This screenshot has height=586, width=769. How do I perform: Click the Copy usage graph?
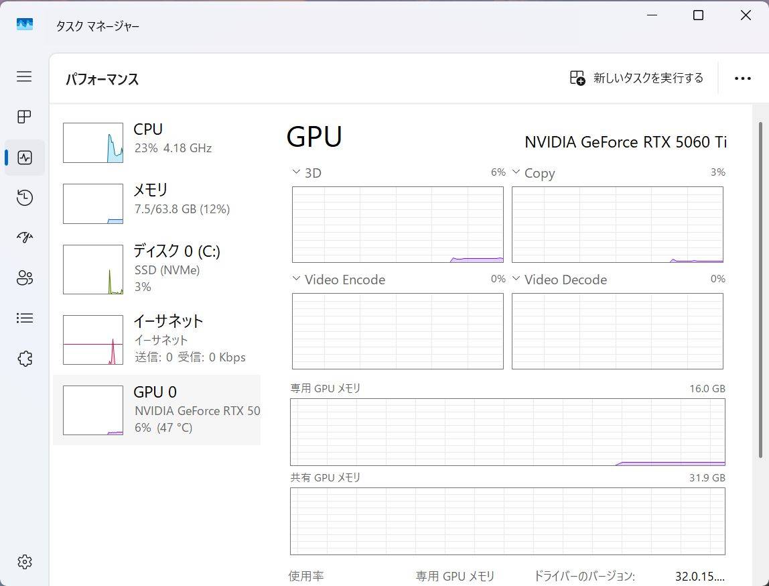click(618, 225)
